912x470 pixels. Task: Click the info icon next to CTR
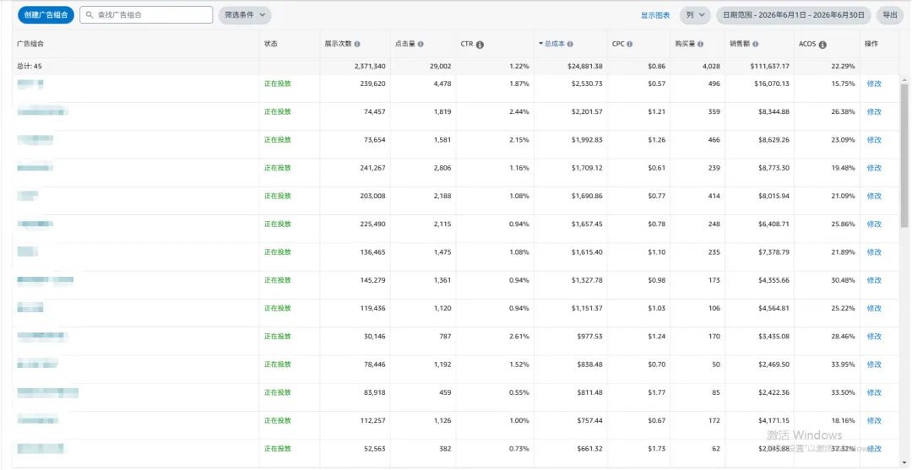point(480,45)
